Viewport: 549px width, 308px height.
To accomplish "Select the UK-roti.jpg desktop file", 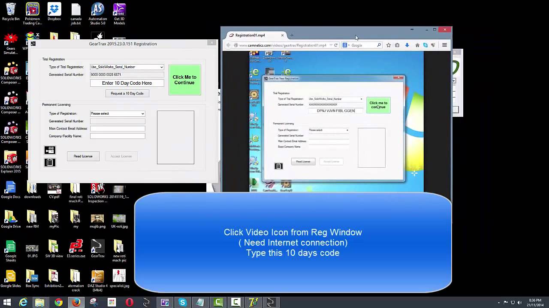I will [119, 219].
